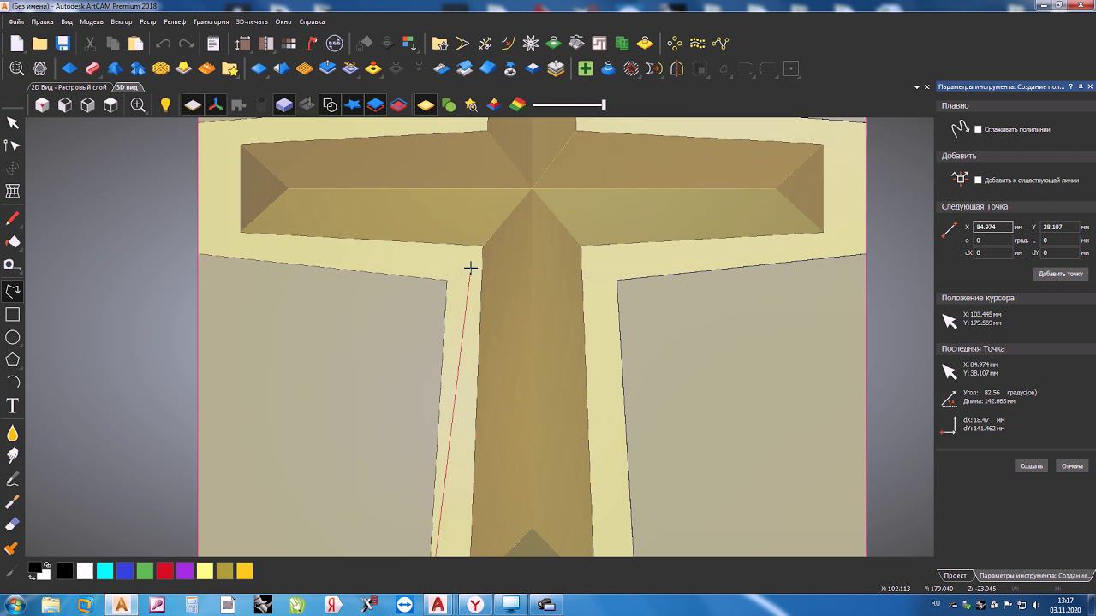This screenshot has width=1096, height=616.
Task: Switch to the '2D Вид - Растровый слой' tab
Action: [x=68, y=87]
